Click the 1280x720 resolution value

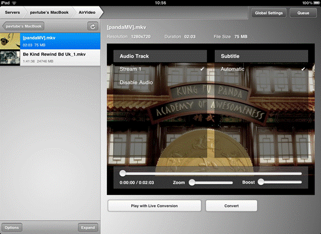140,36
